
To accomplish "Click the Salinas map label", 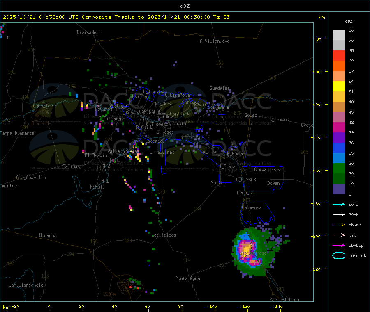I will tap(71, 166).
